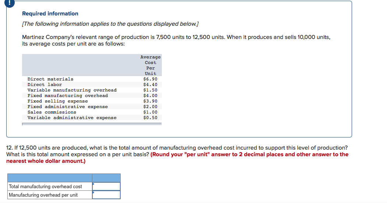Click the Manufacturing overhead per unit input field

[106, 195]
